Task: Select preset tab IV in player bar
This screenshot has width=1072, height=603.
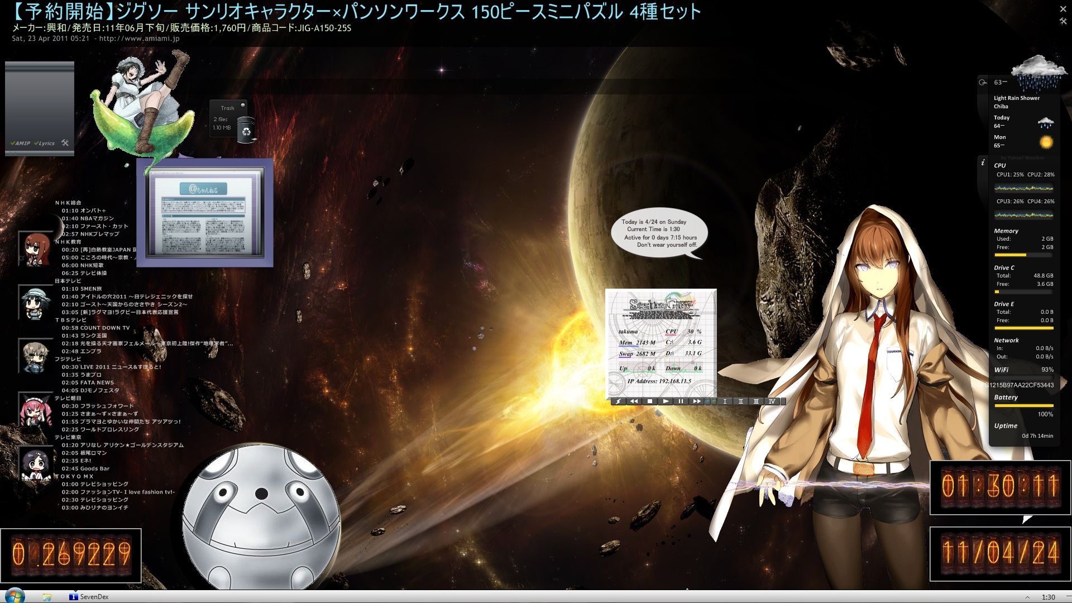Action: coord(772,401)
